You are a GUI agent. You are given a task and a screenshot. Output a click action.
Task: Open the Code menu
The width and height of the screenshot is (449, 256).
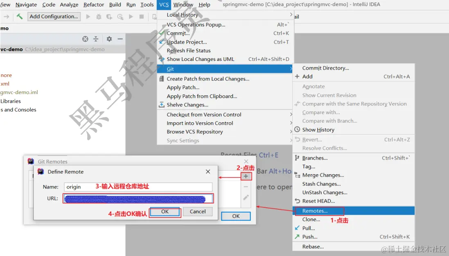coord(49,4)
